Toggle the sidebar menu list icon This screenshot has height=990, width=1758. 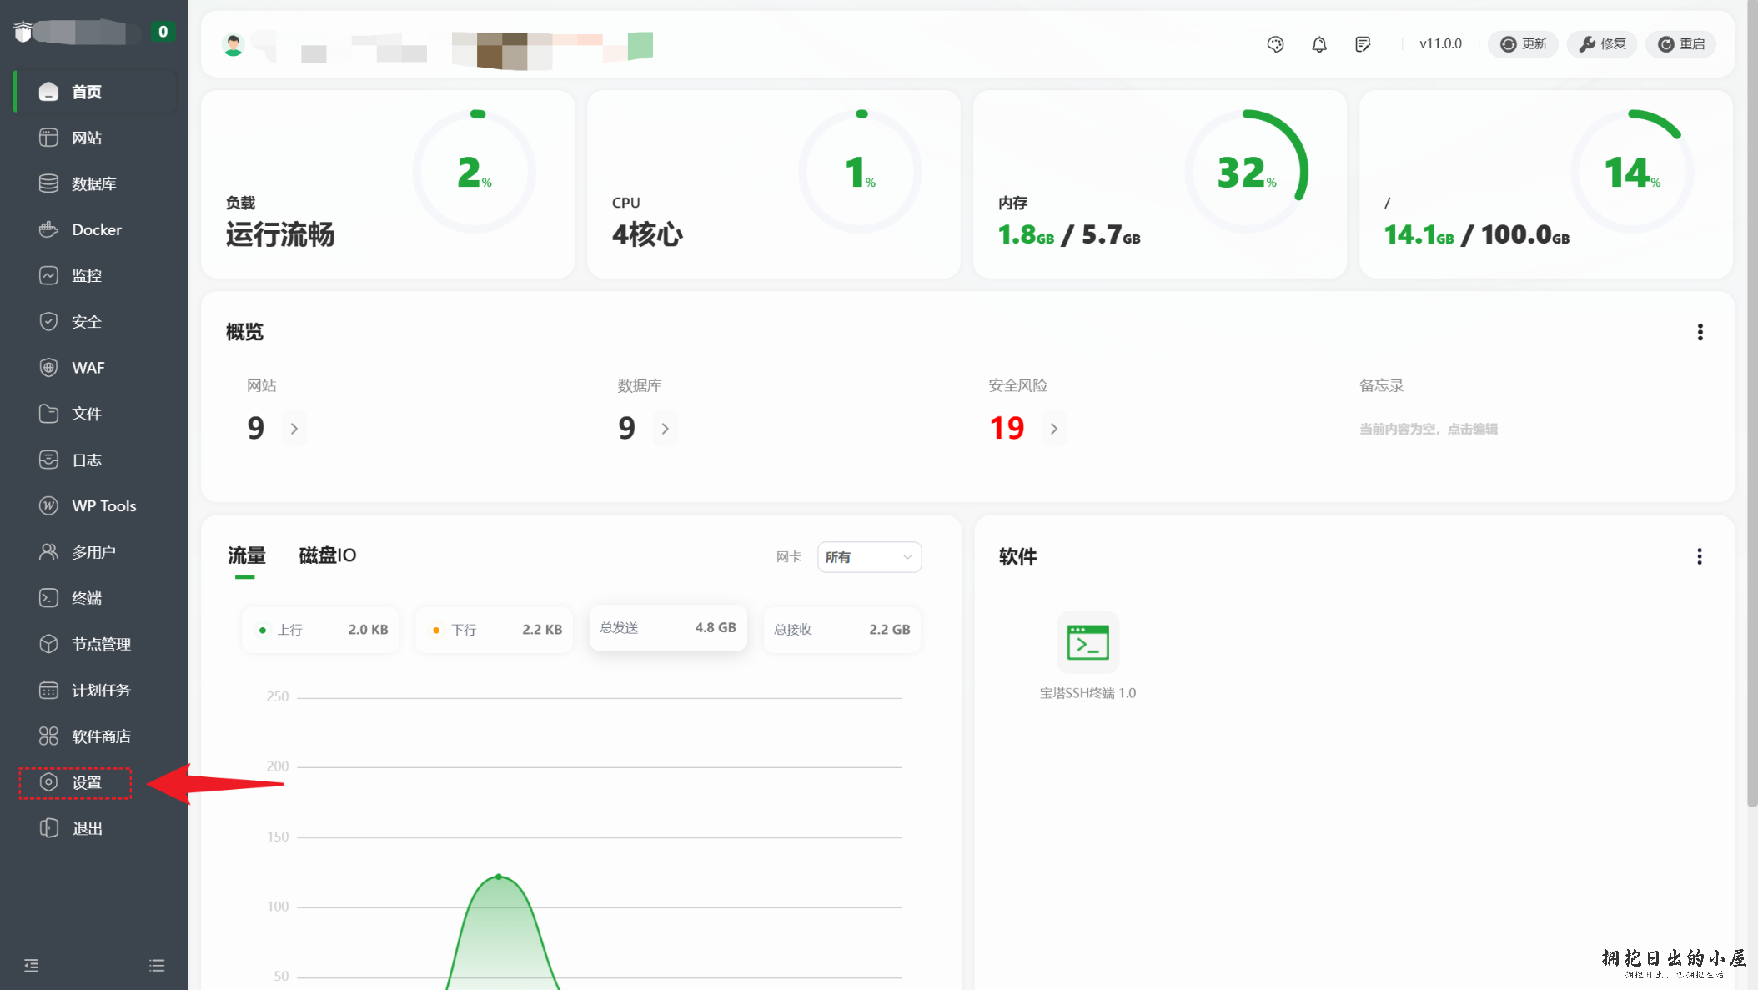pos(157,965)
